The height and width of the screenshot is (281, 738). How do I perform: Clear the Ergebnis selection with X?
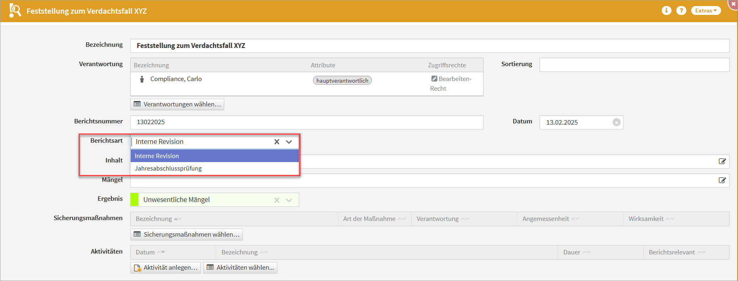click(277, 200)
